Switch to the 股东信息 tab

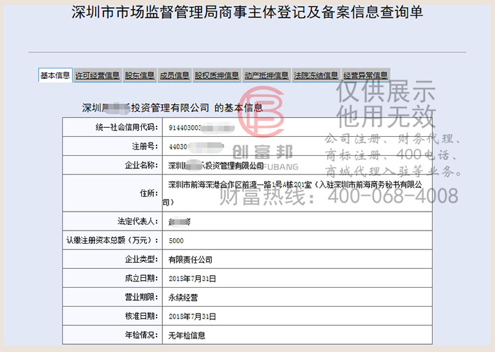click(140, 75)
